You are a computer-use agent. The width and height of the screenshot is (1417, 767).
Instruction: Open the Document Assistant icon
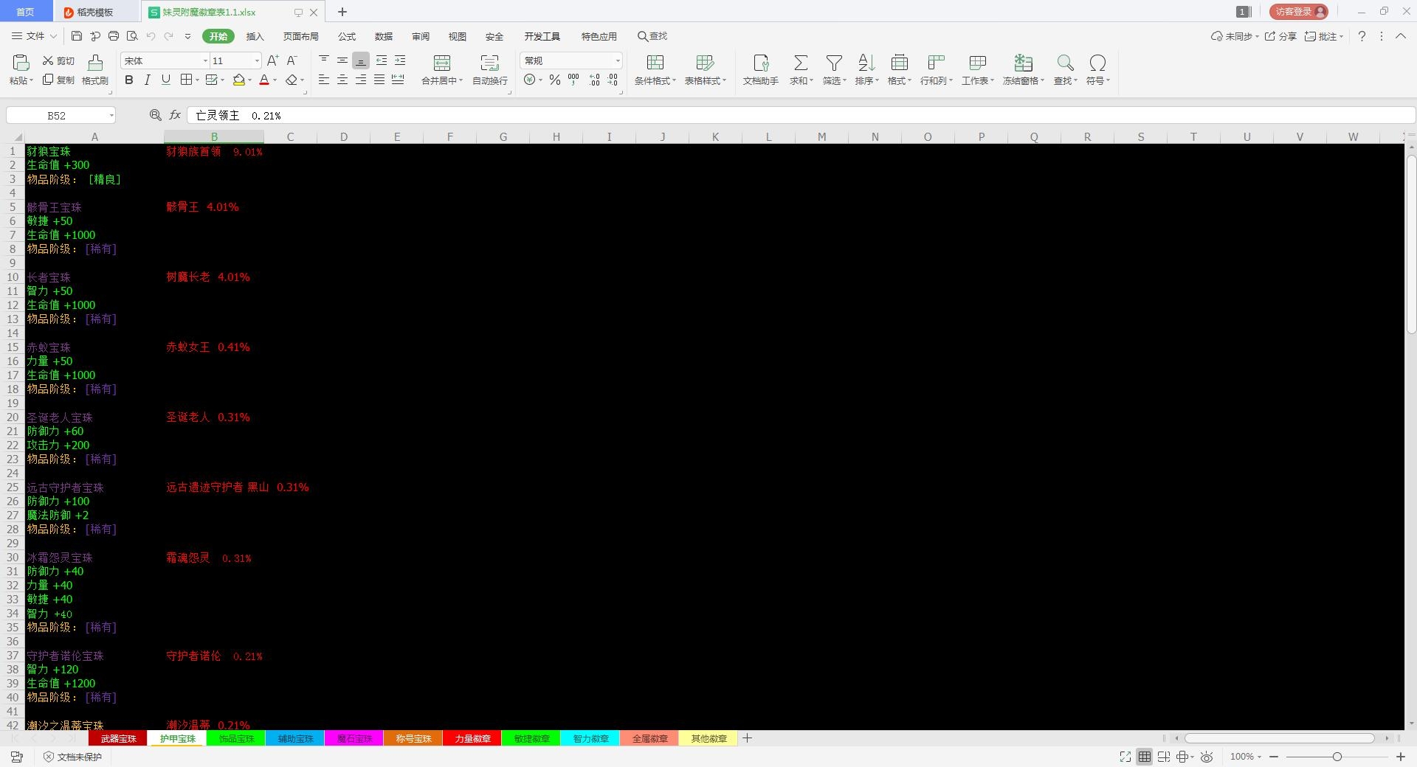point(761,63)
